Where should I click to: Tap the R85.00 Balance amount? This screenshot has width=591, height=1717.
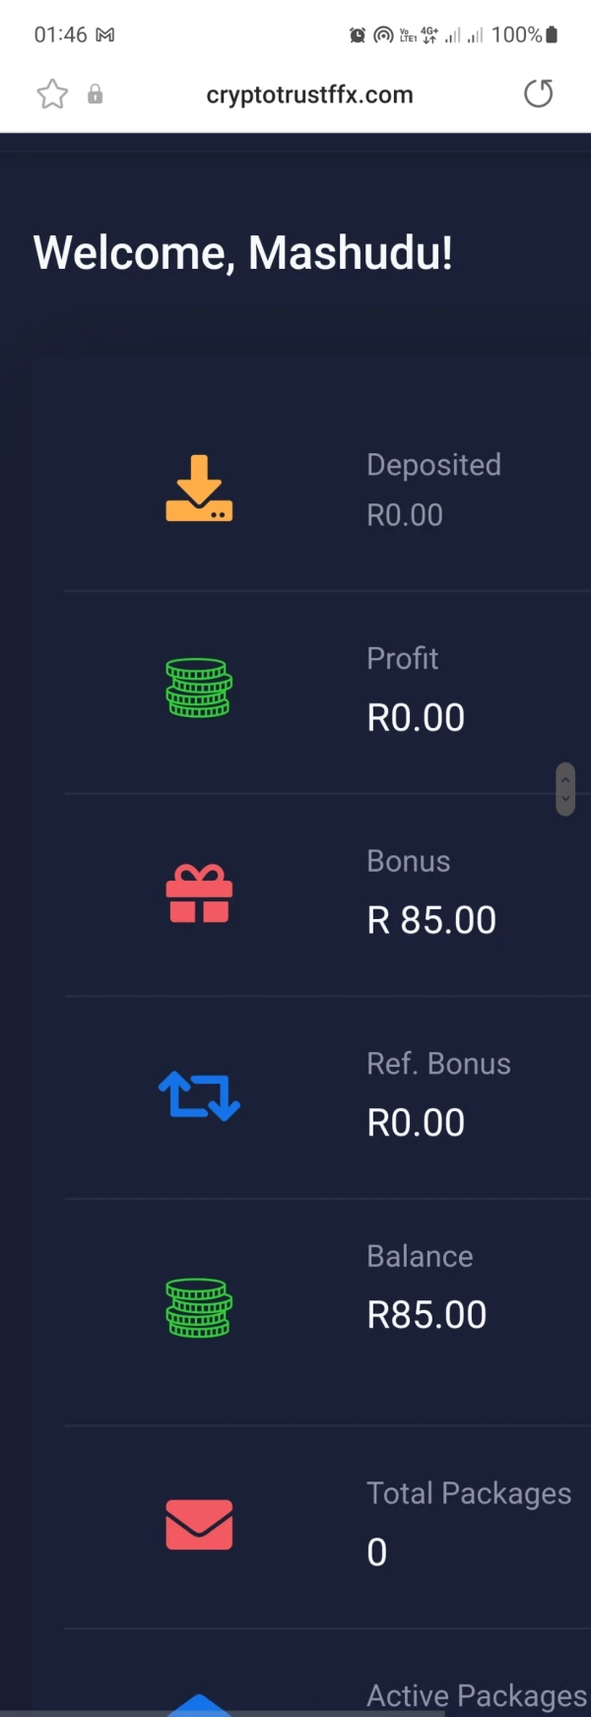427,1315
